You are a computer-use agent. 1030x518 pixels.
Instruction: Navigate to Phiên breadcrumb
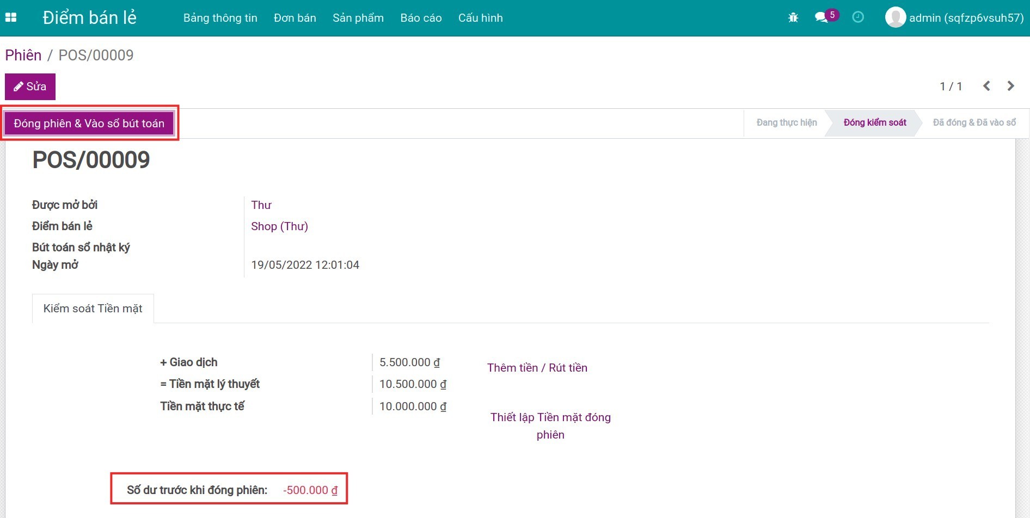coord(23,55)
